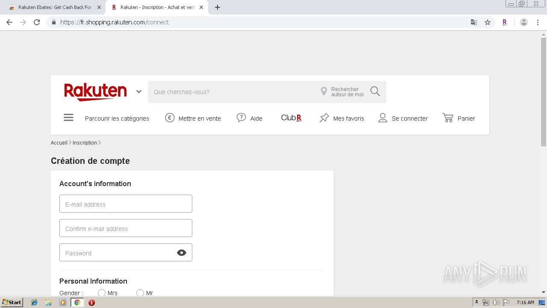Click Chrome taskbar icon

pyautogui.click(x=77, y=302)
